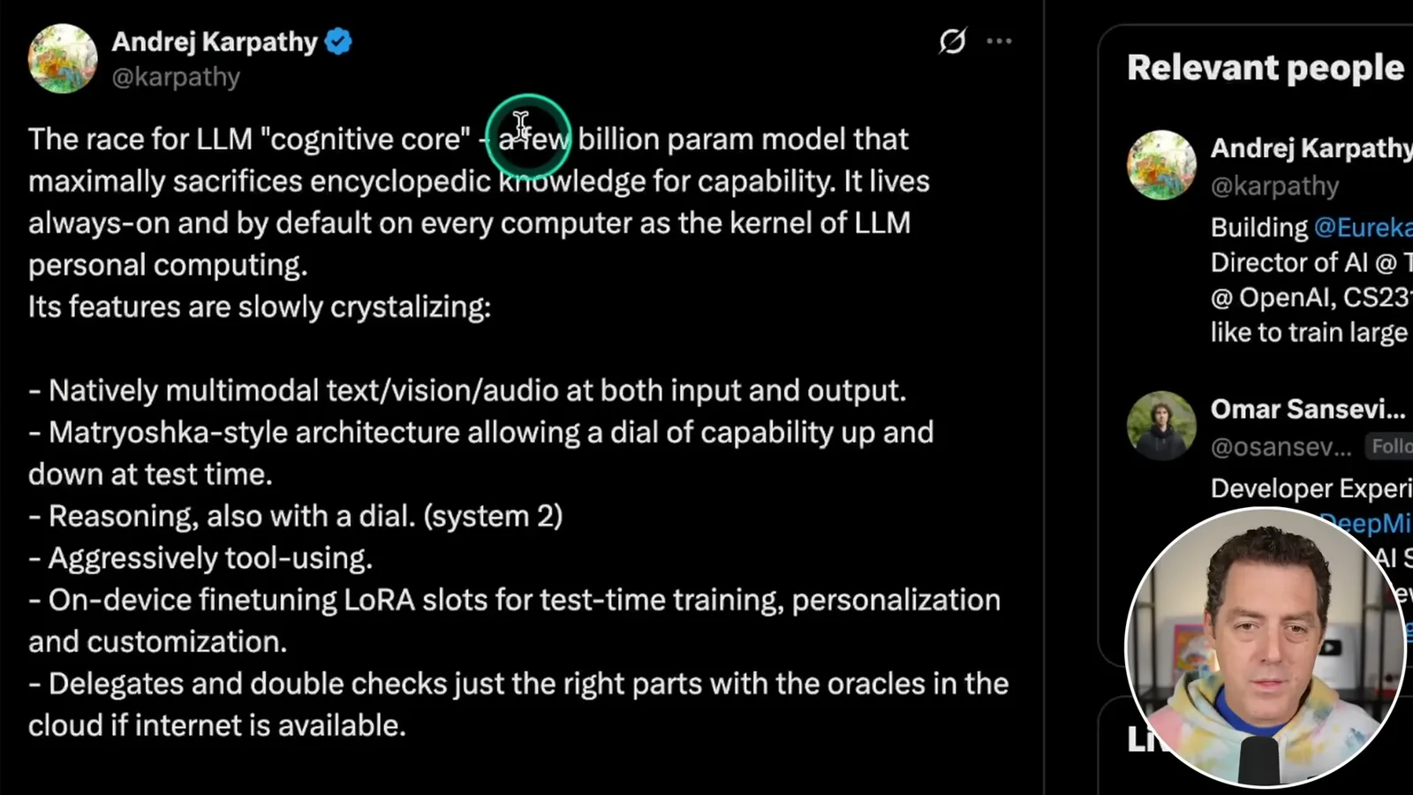The height and width of the screenshot is (795, 1413).
Task: Click the "Aggressively tool-using." bullet line
Action: (200, 558)
